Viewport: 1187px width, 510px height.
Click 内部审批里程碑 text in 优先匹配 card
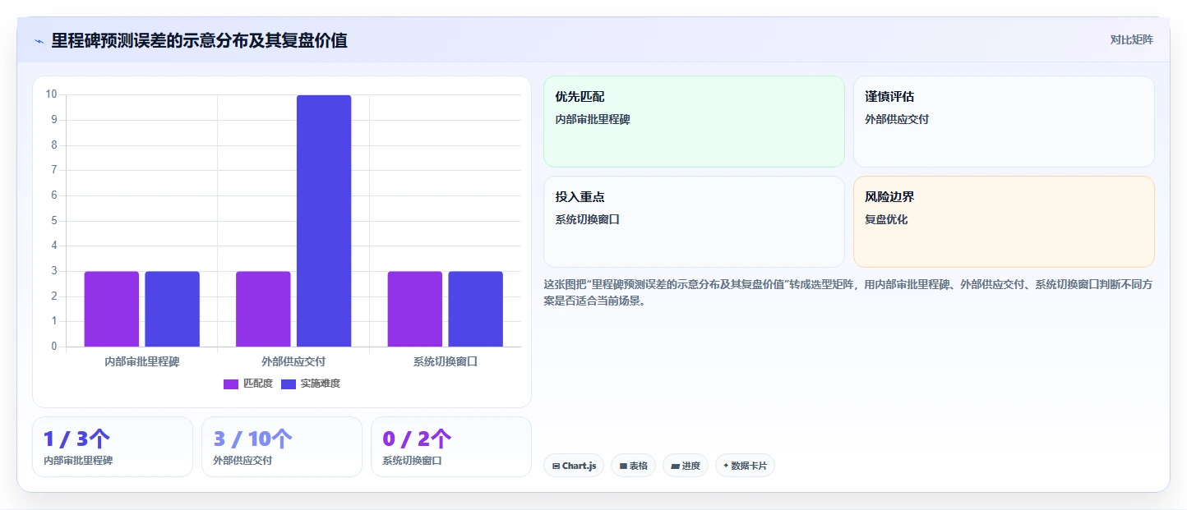click(593, 119)
